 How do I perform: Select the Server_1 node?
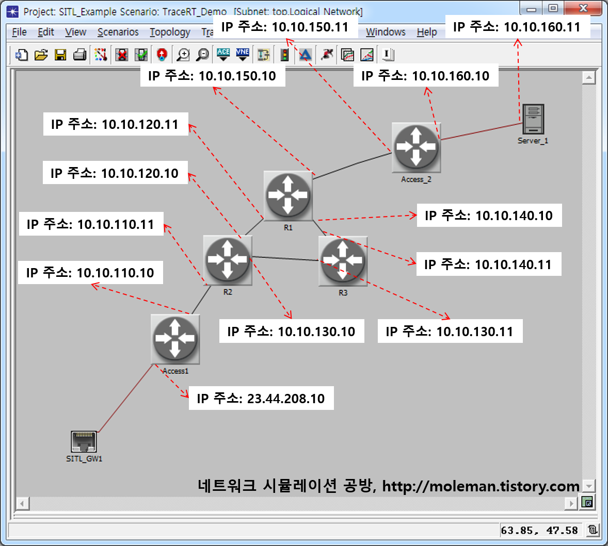point(533,119)
